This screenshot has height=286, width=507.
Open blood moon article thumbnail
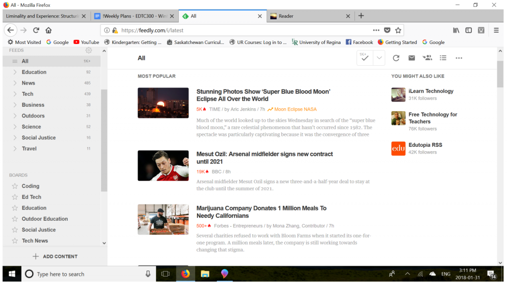[x=163, y=103]
